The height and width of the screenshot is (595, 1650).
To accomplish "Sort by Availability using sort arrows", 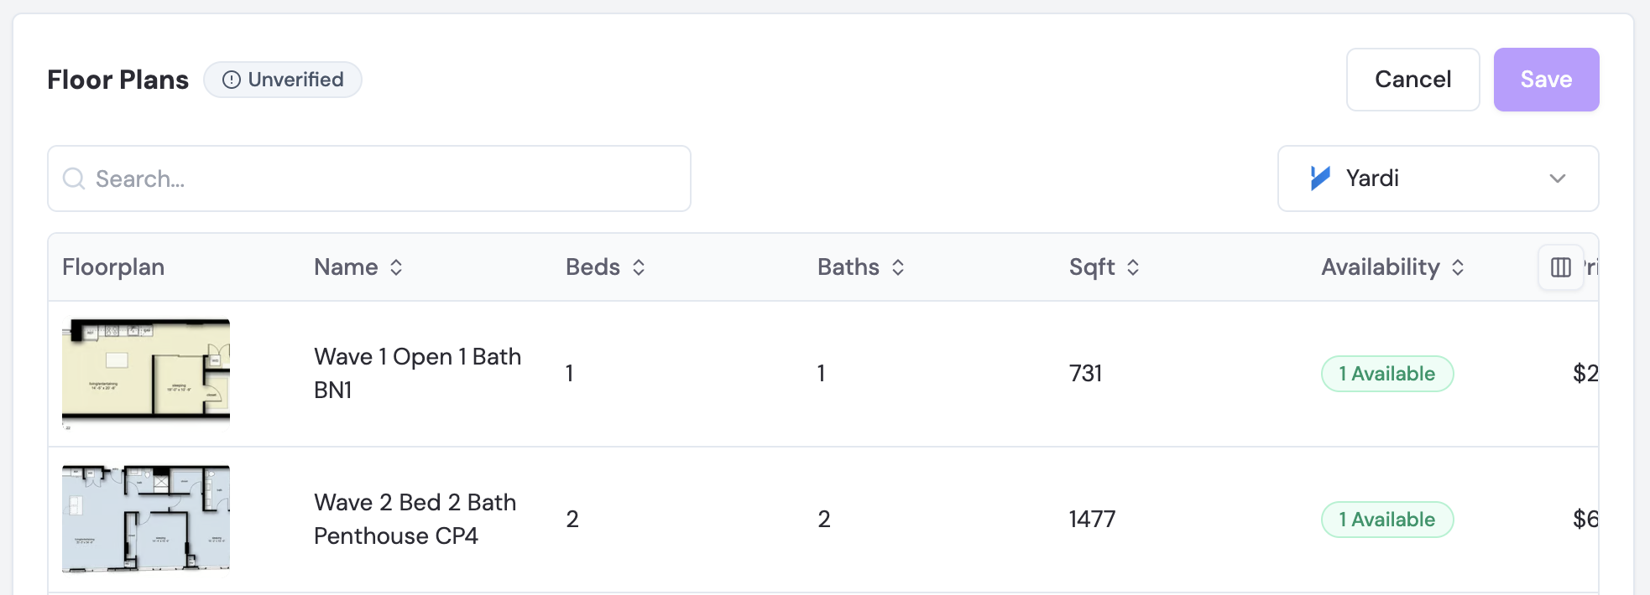I will (1458, 267).
